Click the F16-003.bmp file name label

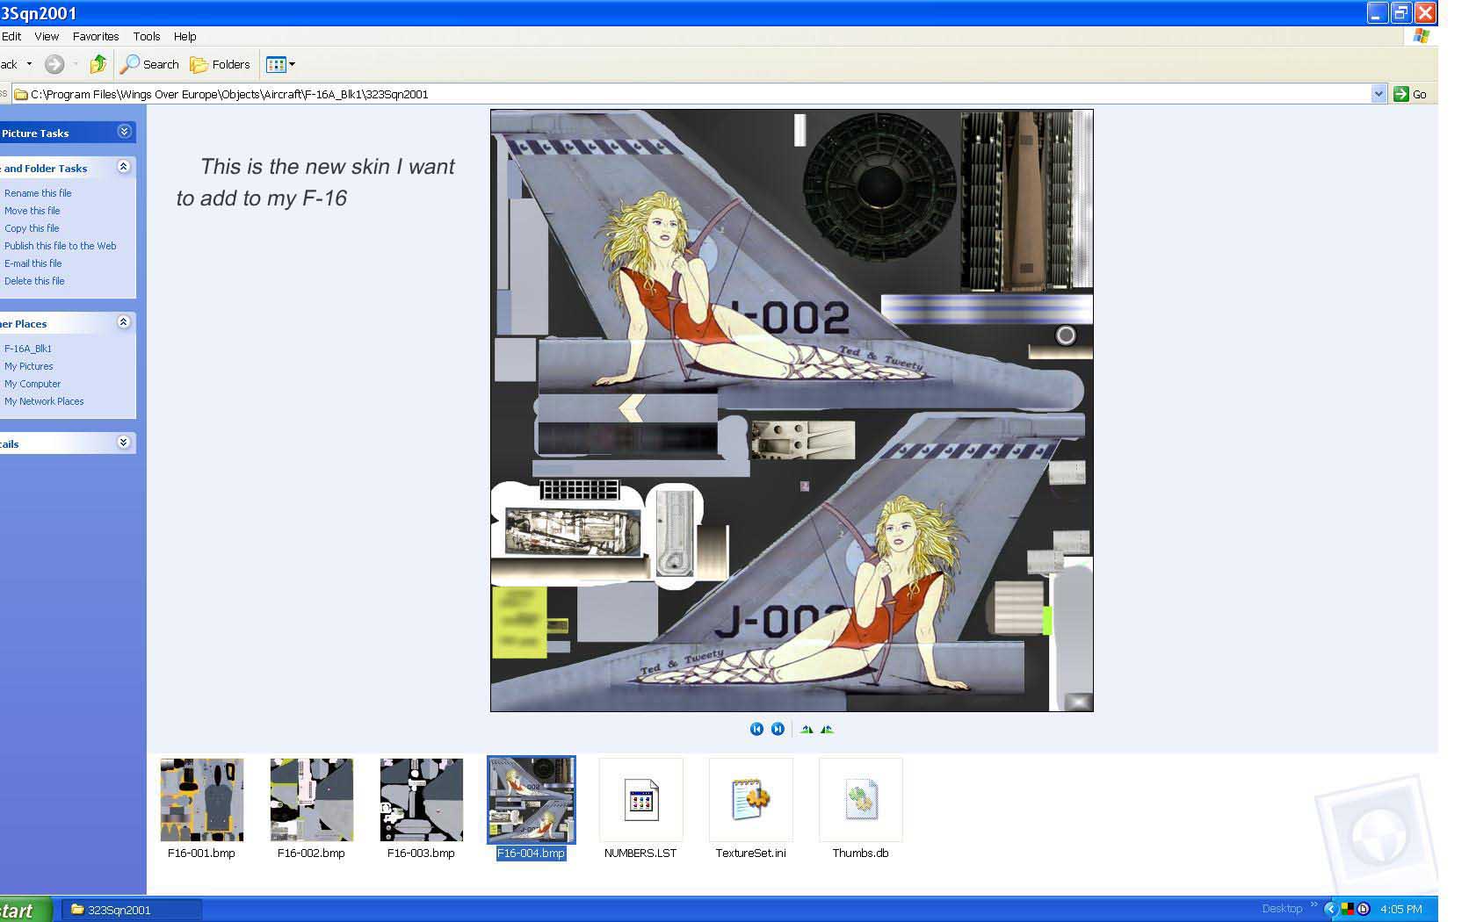[421, 854]
